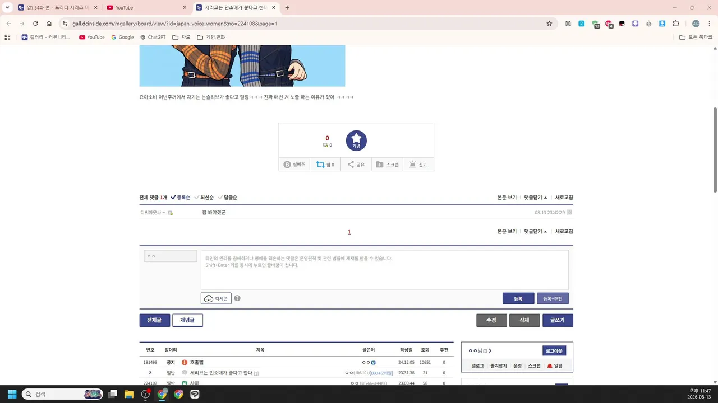718x403 pixels.
Task: Bookmark this page with the star icon
Action: coord(549,24)
